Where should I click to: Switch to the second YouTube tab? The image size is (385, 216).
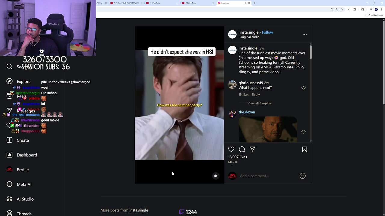pyautogui.click(x=162, y=3)
